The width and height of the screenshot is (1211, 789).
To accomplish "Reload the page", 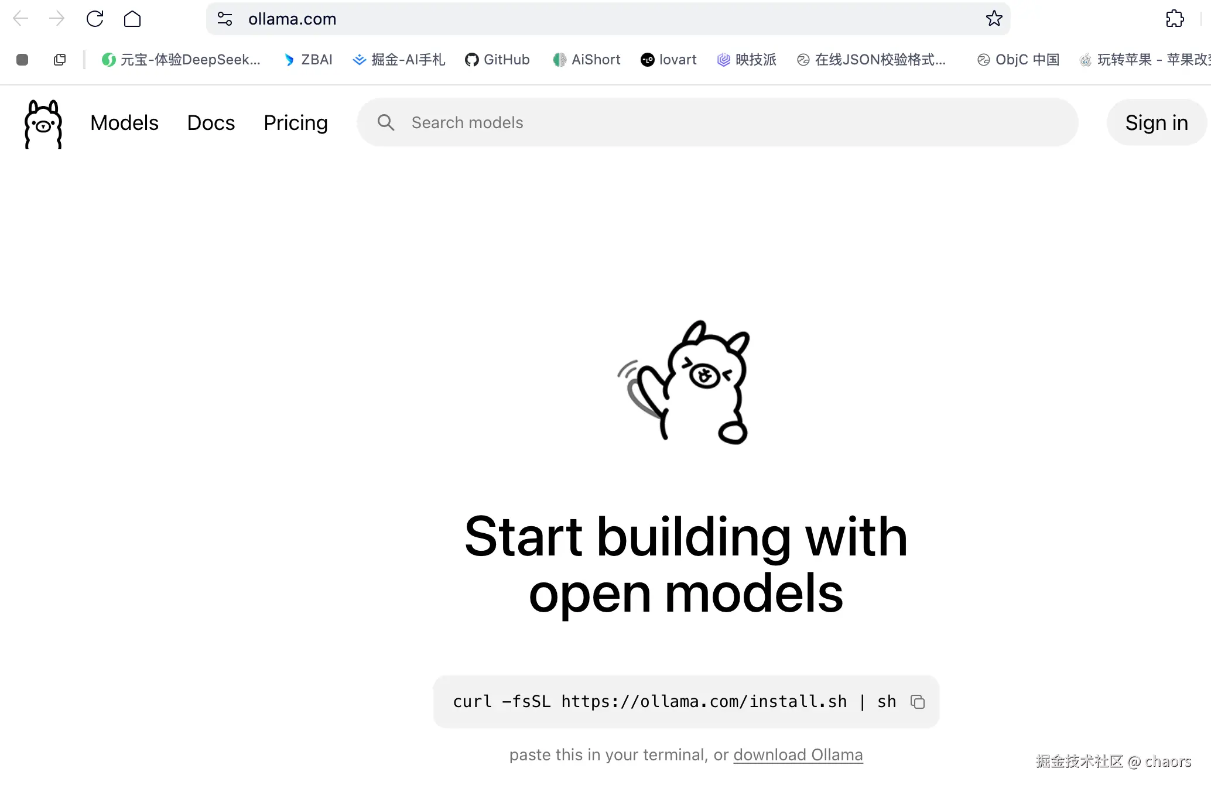I will click(95, 19).
